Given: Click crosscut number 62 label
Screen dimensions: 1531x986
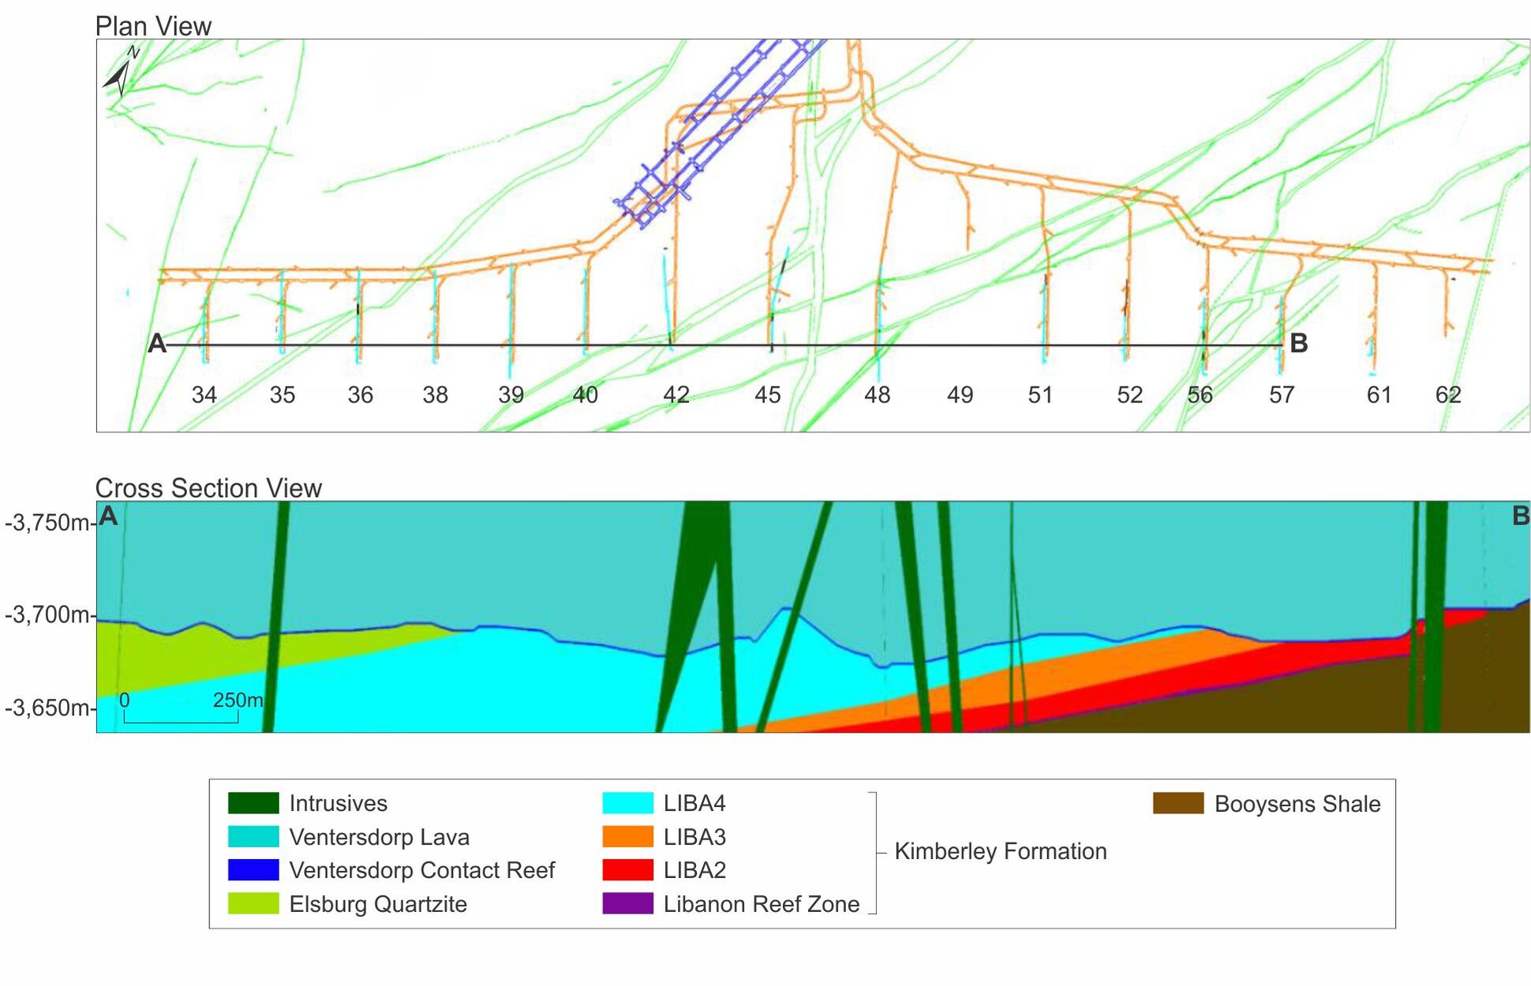Looking at the screenshot, I should point(1448,394).
